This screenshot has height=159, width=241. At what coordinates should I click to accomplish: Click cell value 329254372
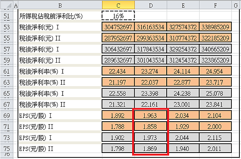[183, 49]
